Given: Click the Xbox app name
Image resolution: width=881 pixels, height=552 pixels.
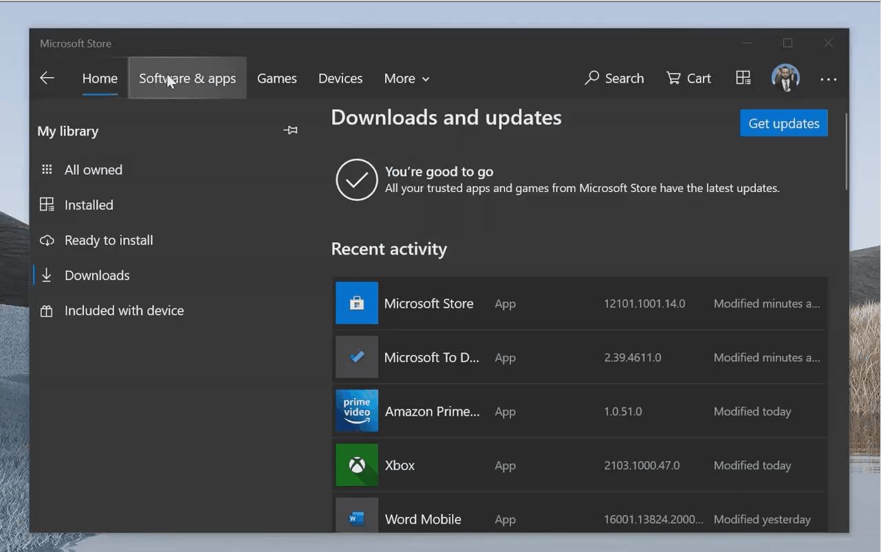Looking at the screenshot, I should [x=400, y=465].
